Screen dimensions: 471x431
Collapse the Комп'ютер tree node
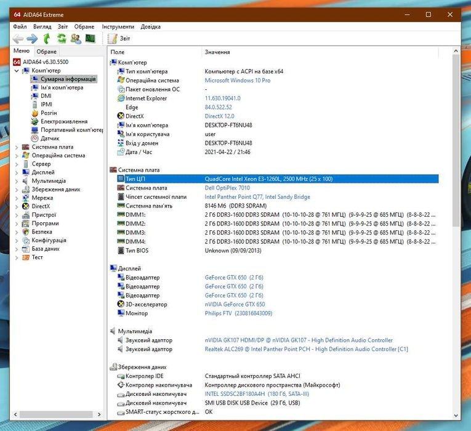[17, 71]
